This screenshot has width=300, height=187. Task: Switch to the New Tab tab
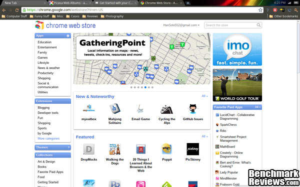tap(23, 3)
